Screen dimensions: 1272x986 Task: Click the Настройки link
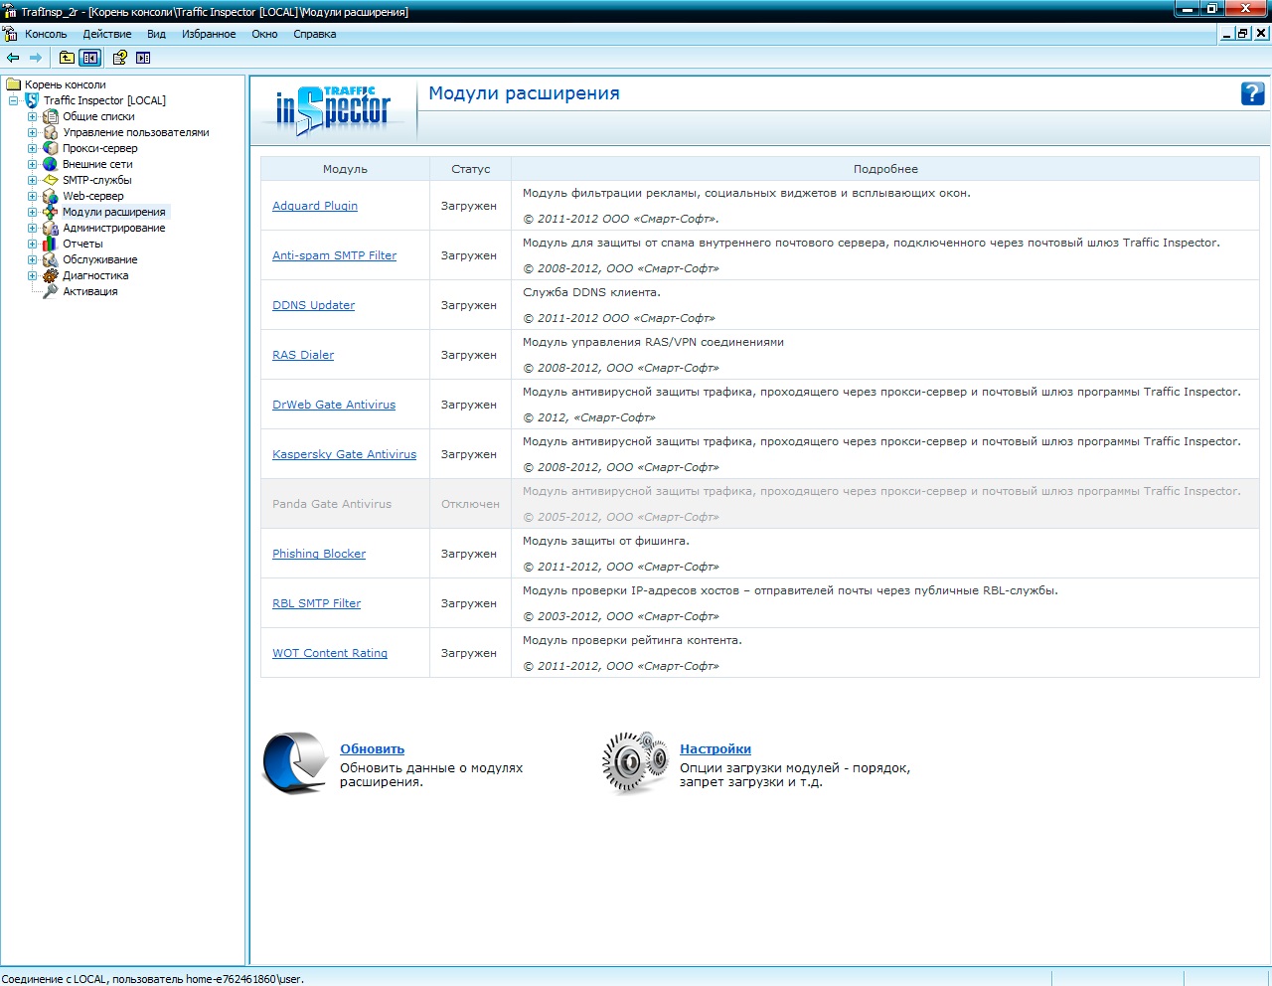coord(715,749)
